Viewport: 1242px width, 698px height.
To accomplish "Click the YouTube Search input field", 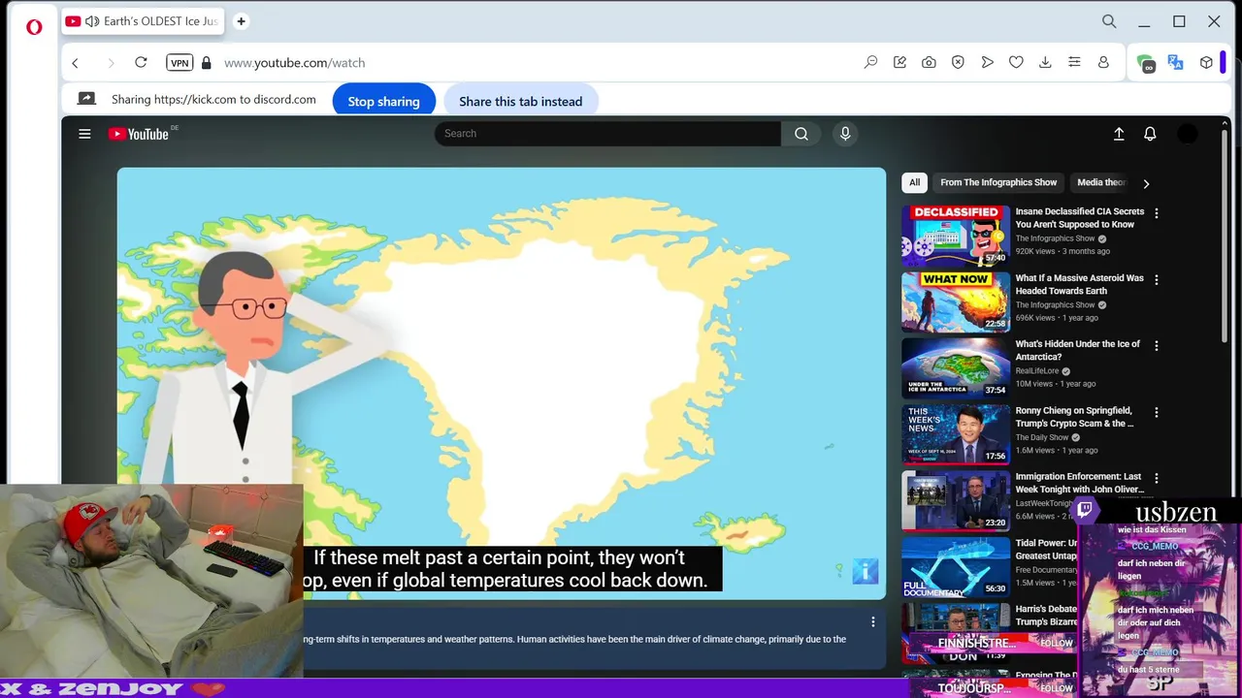I will tap(607, 134).
